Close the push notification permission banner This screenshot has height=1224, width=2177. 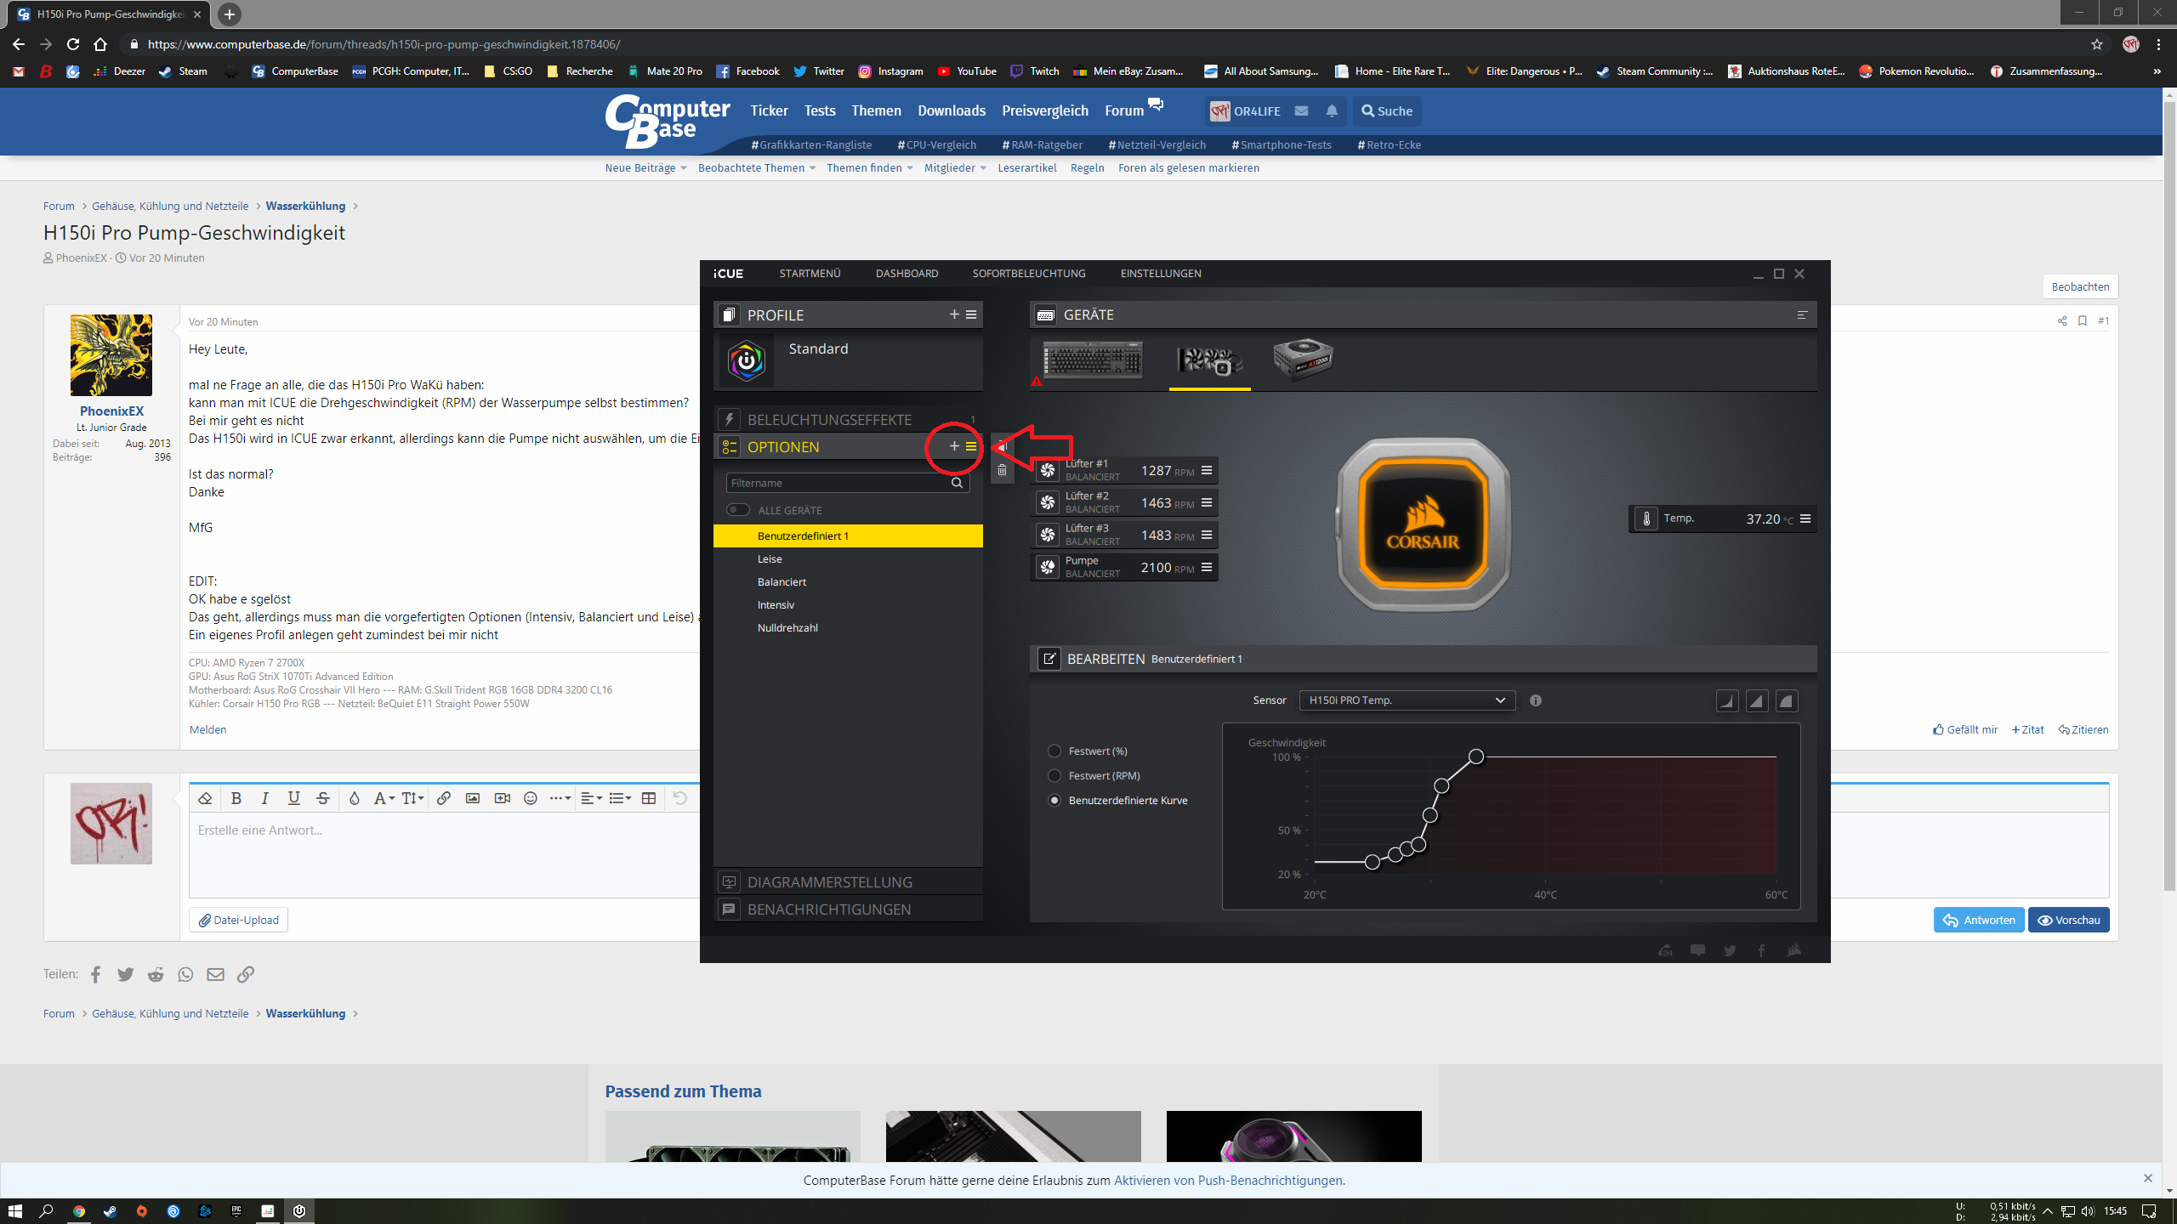pyautogui.click(x=2148, y=1179)
